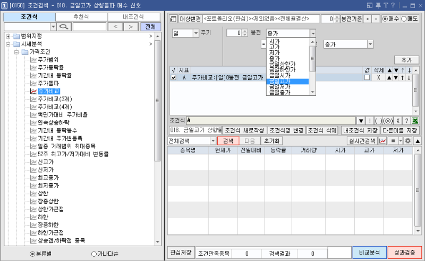Click the minus button next to 봉전기준
425x261 pixels.
[376, 19]
